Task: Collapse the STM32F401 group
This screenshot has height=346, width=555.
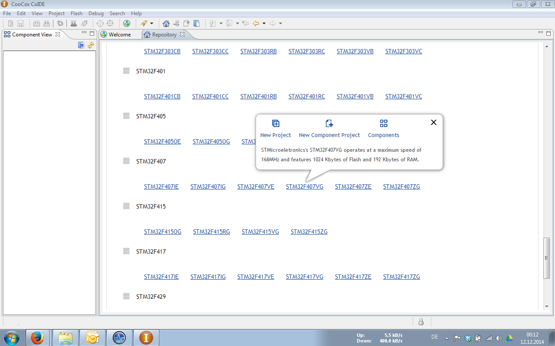Action: point(126,71)
